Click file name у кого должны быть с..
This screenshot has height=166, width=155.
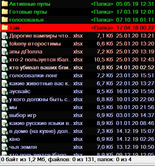click(40, 100)
